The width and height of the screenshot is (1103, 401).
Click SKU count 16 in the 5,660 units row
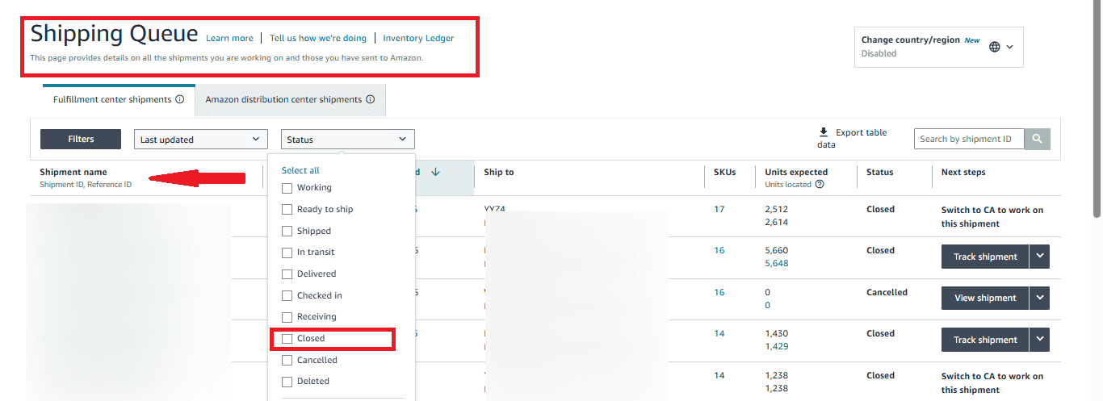pyautogui.click(x=719, y=250)
